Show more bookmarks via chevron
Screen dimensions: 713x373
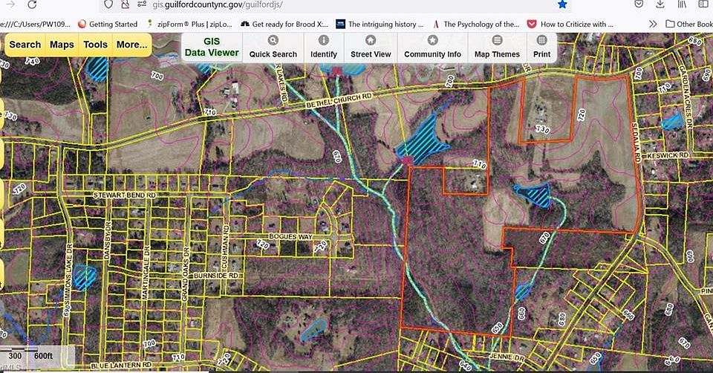point(652,24)
